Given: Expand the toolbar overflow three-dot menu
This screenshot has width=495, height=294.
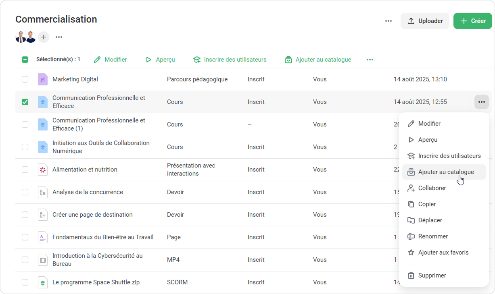Looking at the screenshot, I should tap(370, 60).
